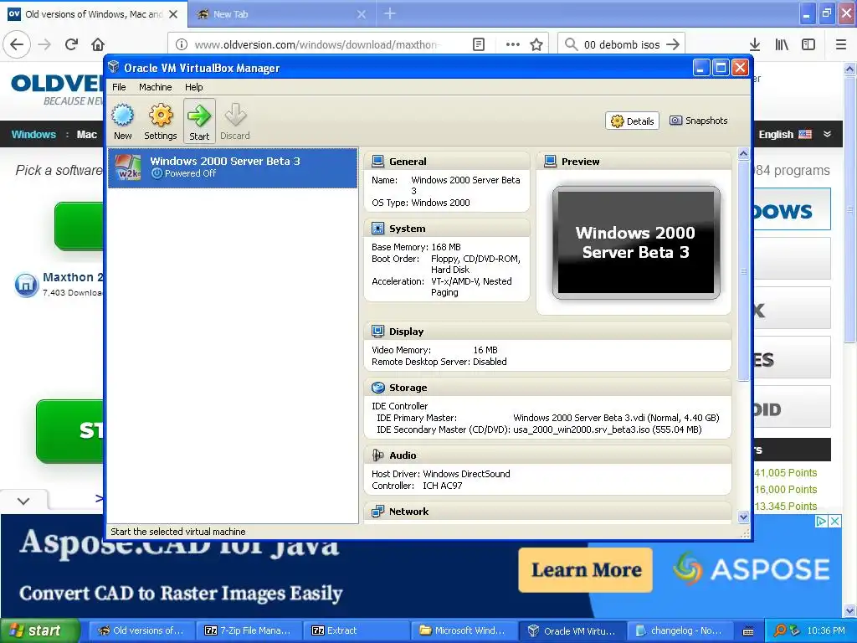This screenshot has height=643, width=857.
Task: Click the w2k OS icon of the VM
Action: tap(128, 167)
